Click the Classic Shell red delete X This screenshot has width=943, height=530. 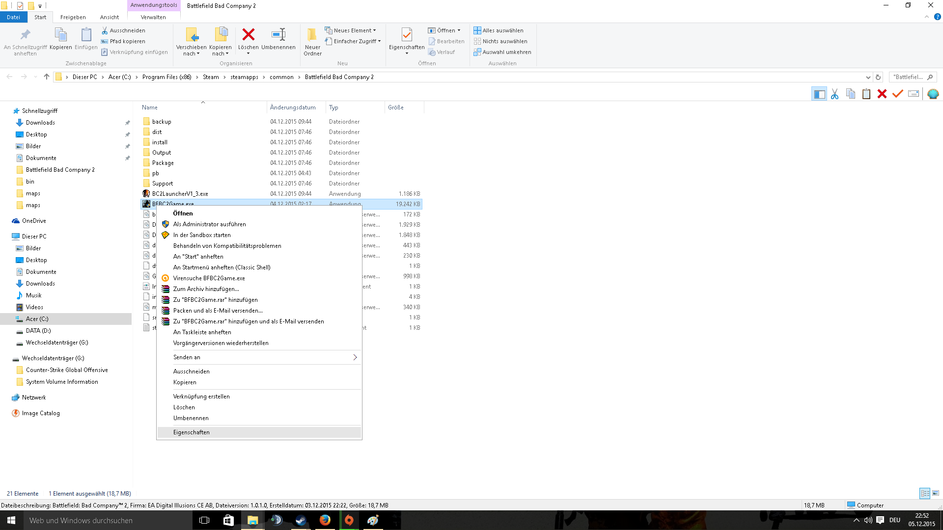(x=882, y=94)
